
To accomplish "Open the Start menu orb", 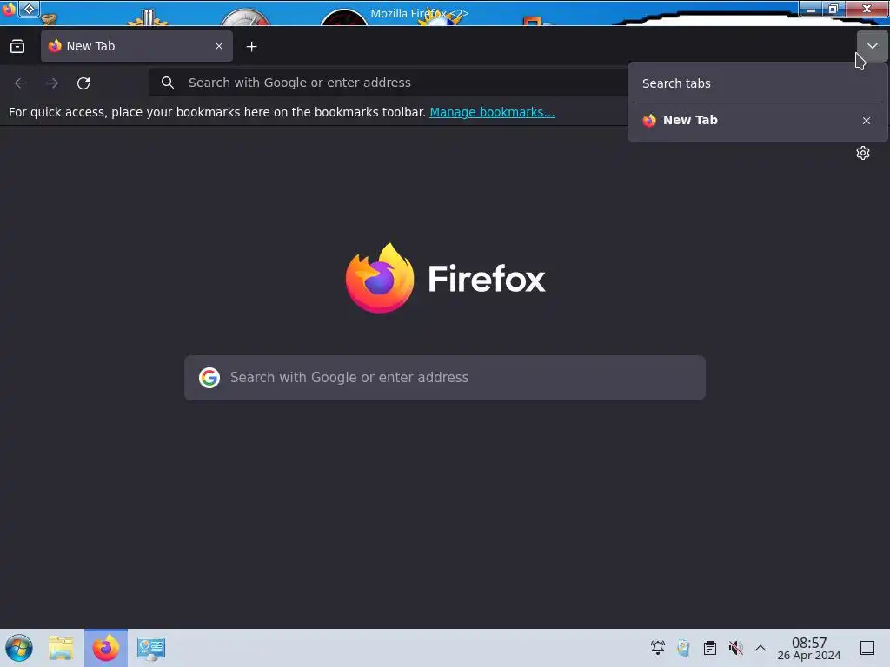I will coord(19,648).
